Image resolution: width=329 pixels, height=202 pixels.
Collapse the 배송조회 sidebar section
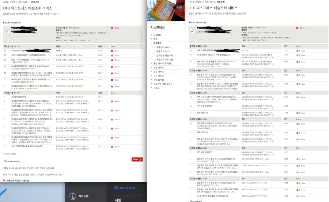coord(152,43)
